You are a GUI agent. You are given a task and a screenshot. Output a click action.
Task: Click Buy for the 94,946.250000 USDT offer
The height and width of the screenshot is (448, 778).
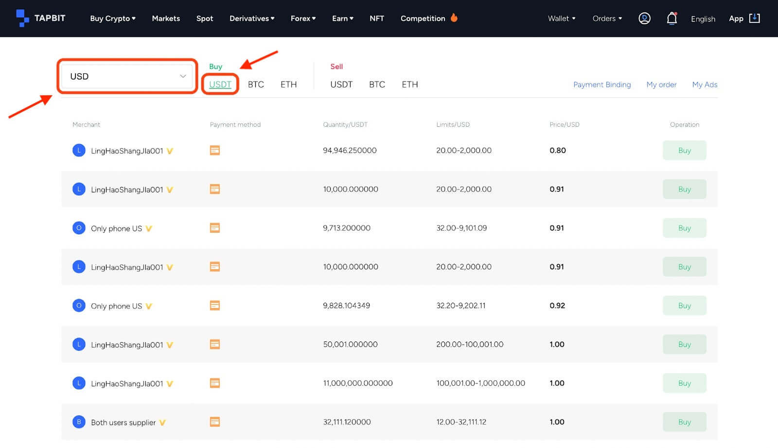(684, 150)
